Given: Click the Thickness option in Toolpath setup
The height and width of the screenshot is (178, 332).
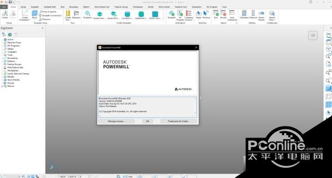Looking at the screenshot, I should [x=45, y=19].
